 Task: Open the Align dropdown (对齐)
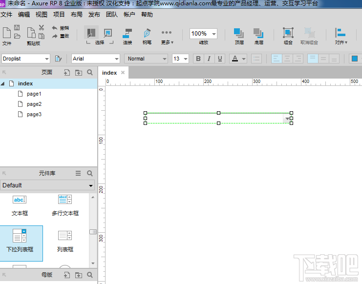coord(341,36)
